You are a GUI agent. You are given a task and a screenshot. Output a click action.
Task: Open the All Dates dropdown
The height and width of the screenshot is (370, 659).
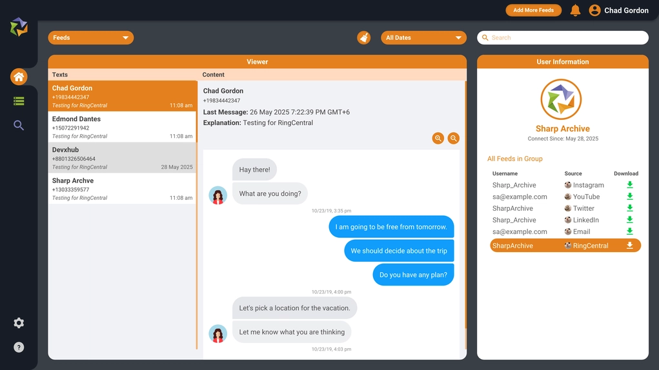pos(423,38)
